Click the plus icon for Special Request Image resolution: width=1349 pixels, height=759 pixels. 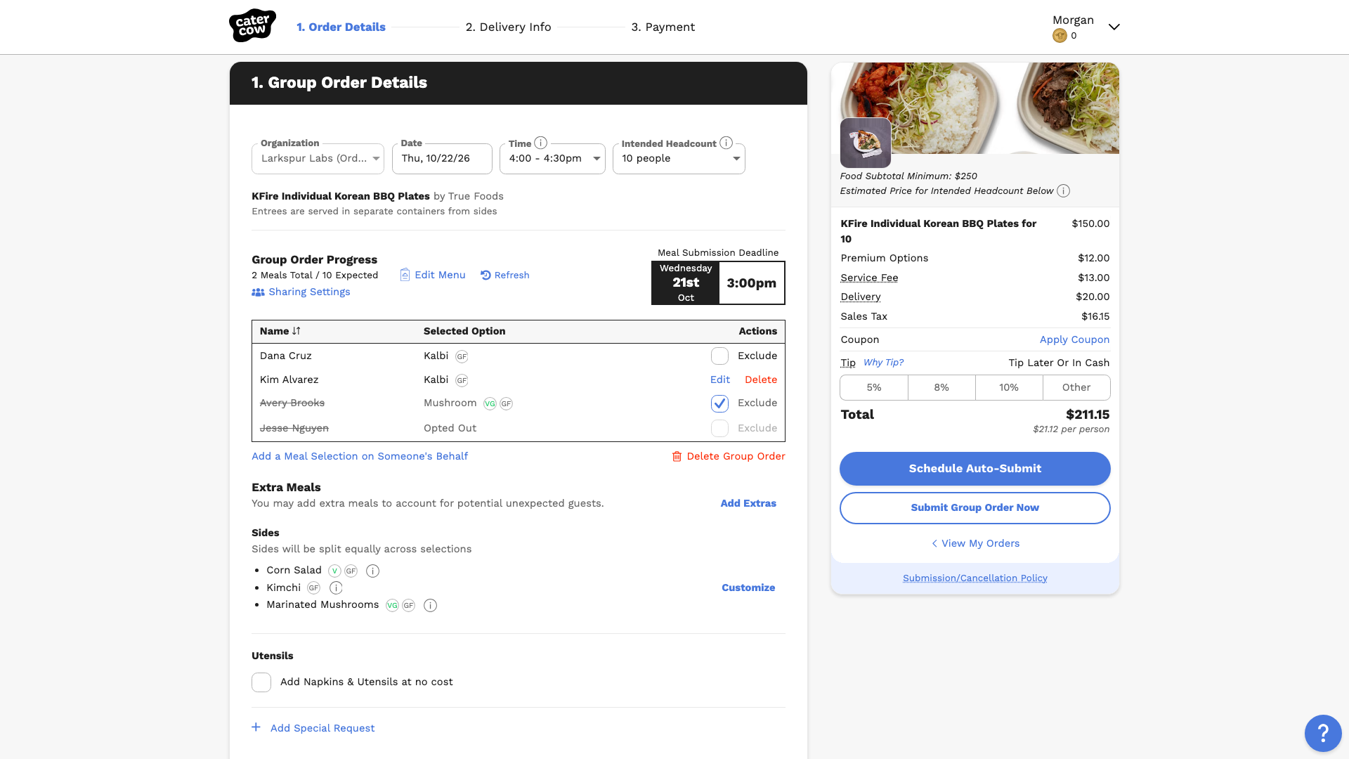(x=256, y=727)
